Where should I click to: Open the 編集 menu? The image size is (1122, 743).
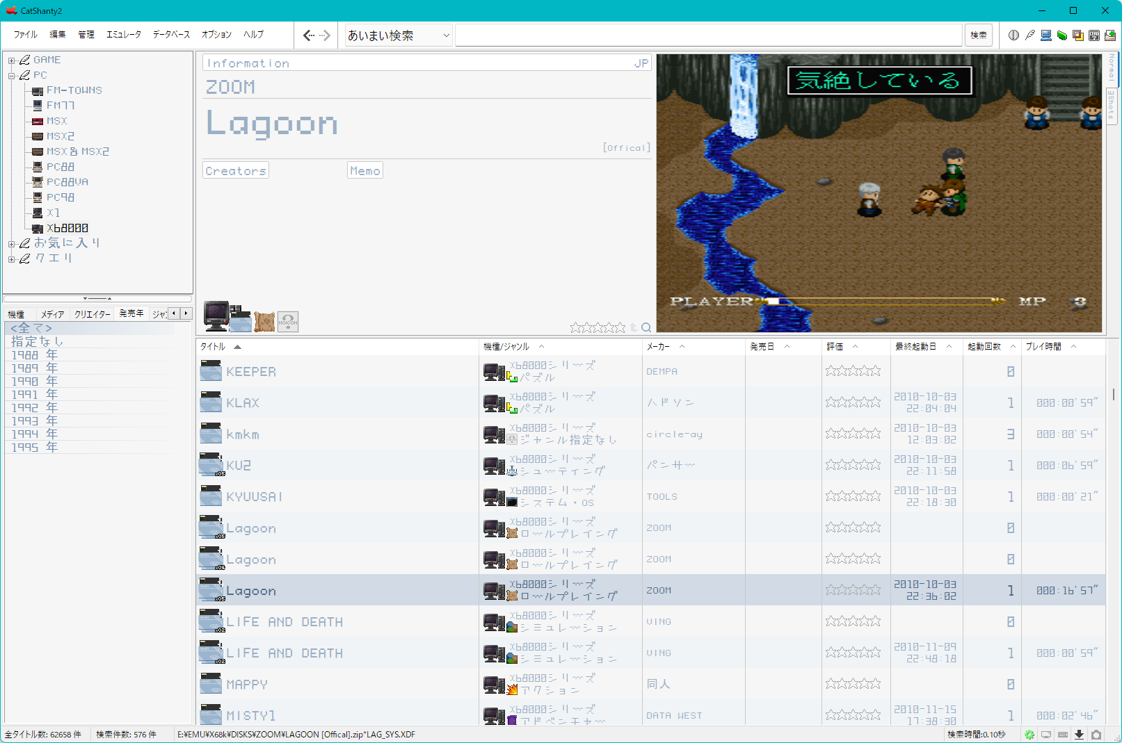coord(58,35)
